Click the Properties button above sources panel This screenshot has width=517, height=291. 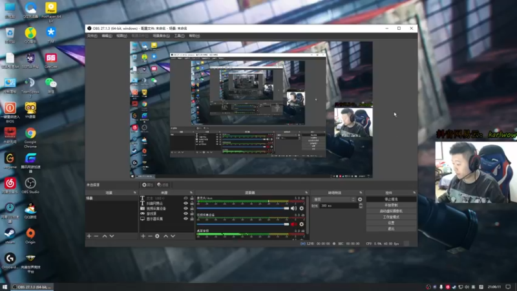(x=147, y=185)
